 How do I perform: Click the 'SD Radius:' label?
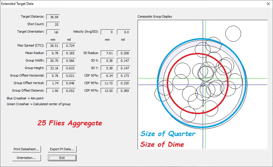click(x=91, y=53)
